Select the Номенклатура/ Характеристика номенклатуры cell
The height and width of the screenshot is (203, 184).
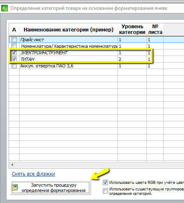point(69,46)
